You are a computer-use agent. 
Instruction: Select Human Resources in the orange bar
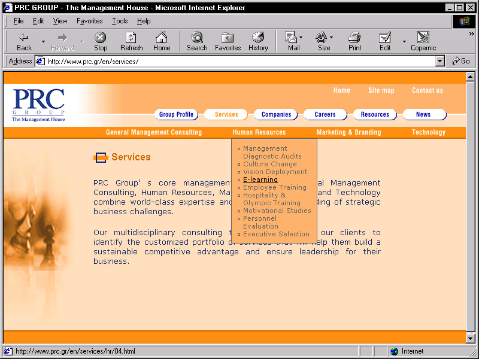coord(259,132)
